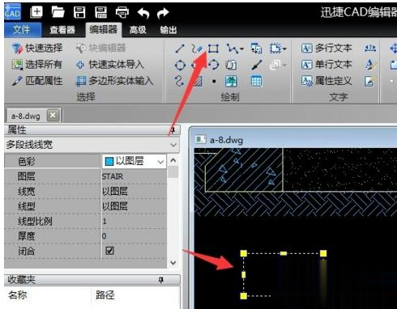The image size is (397, 309).
Task: Click the edit text icon beside 属性定义
Action: pyautogui.click(x=369, y=81)
